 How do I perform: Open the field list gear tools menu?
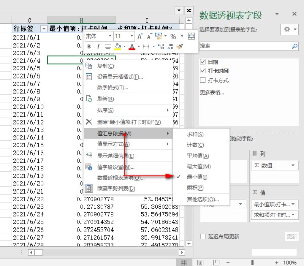(x=289, y=29)
